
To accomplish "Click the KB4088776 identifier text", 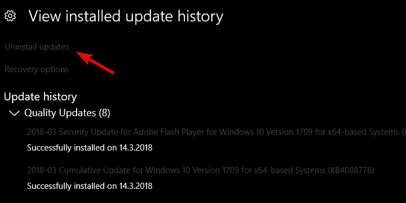I will point(351,170).
